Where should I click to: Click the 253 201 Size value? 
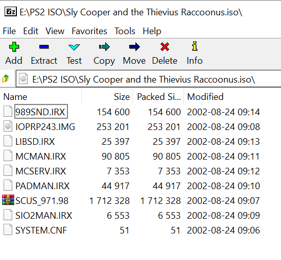point(113,127)
